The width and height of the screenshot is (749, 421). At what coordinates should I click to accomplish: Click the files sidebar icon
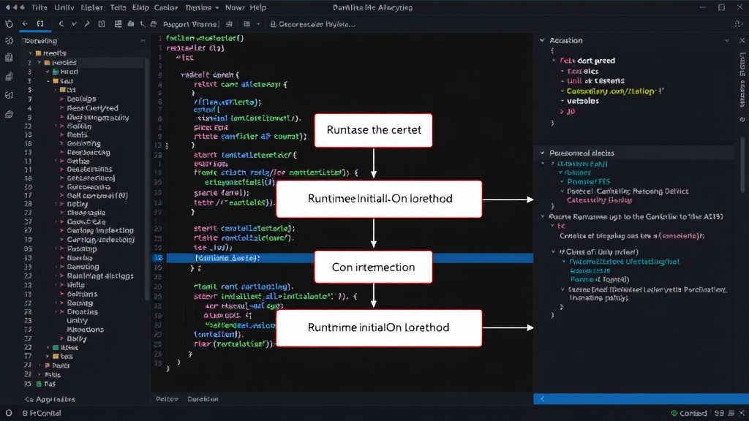coord(9,76)
